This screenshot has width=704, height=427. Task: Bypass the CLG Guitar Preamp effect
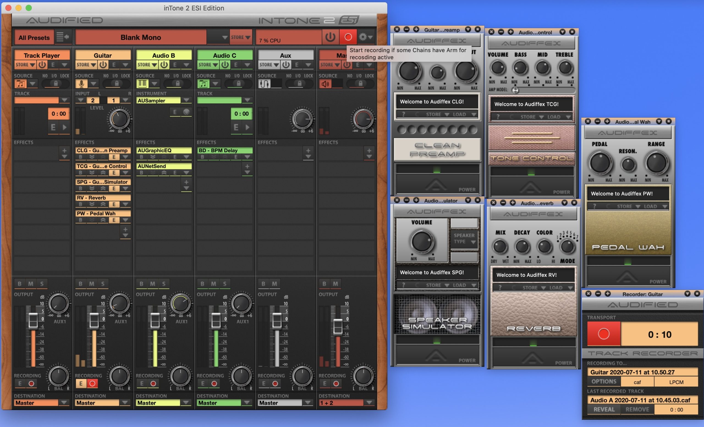point(81,157)
